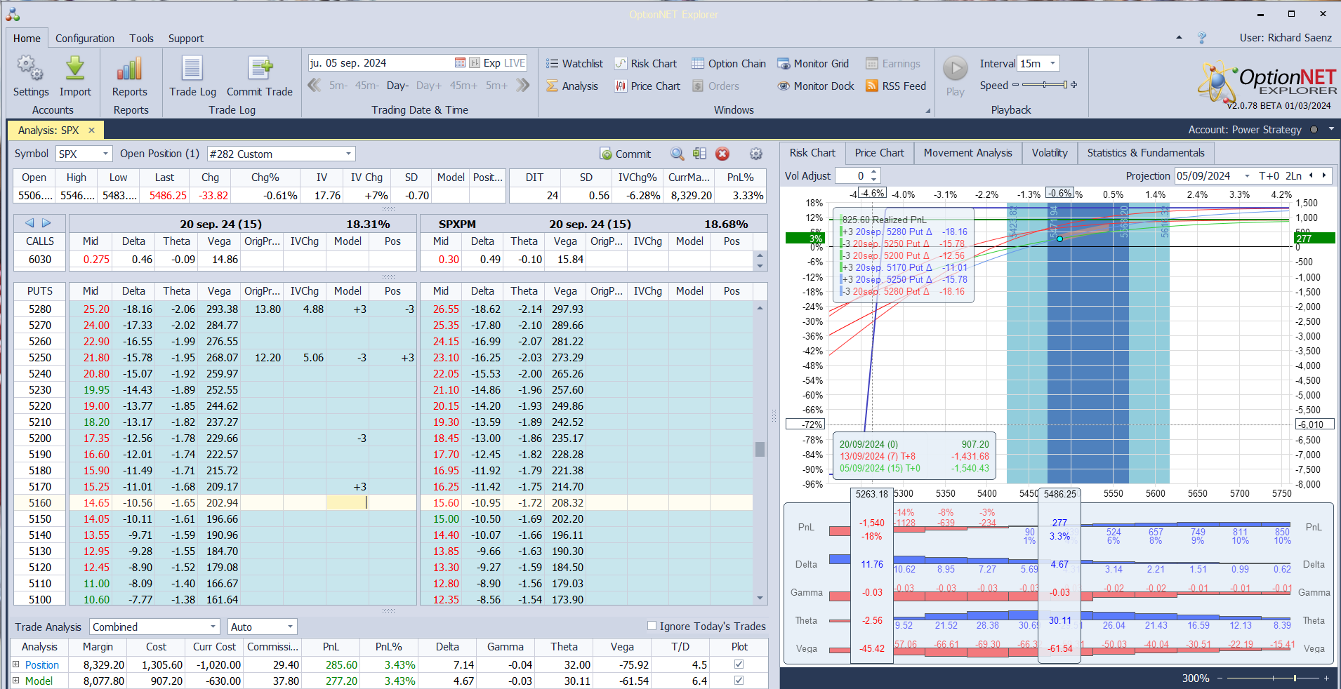Open the Account Power Strategy dropdown arrow
This screenshot has width=1341, height=689.
click(x=1330, y=129)
